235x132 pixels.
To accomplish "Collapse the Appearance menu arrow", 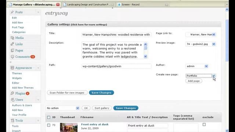I will pyautogui.click(x=38, y=68).
